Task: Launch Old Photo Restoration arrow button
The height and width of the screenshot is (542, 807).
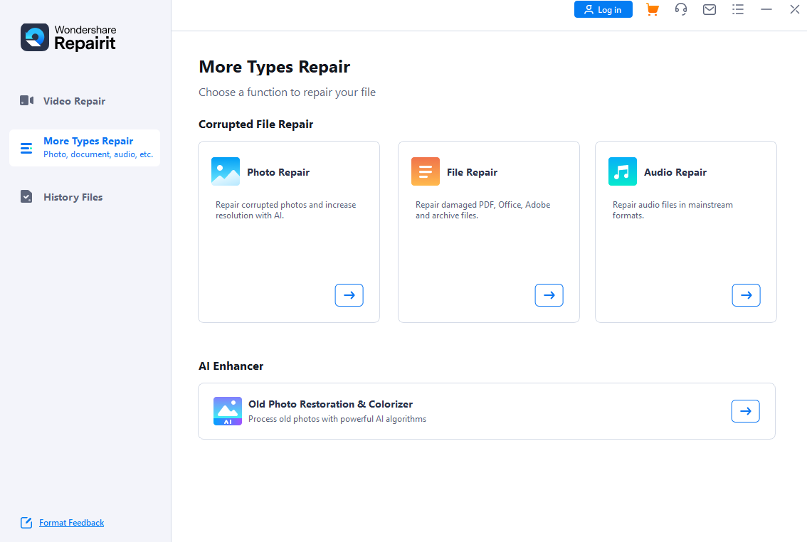Action: 745,411
